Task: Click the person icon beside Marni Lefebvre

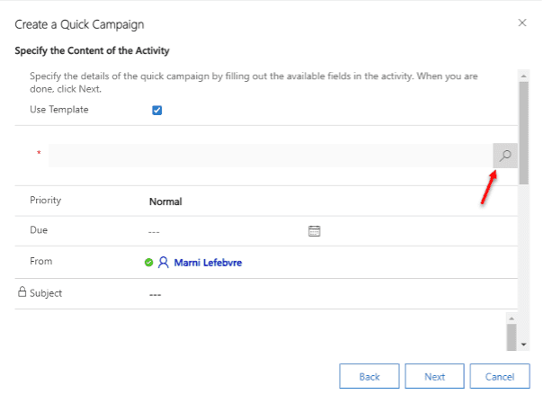Action: 164,263
